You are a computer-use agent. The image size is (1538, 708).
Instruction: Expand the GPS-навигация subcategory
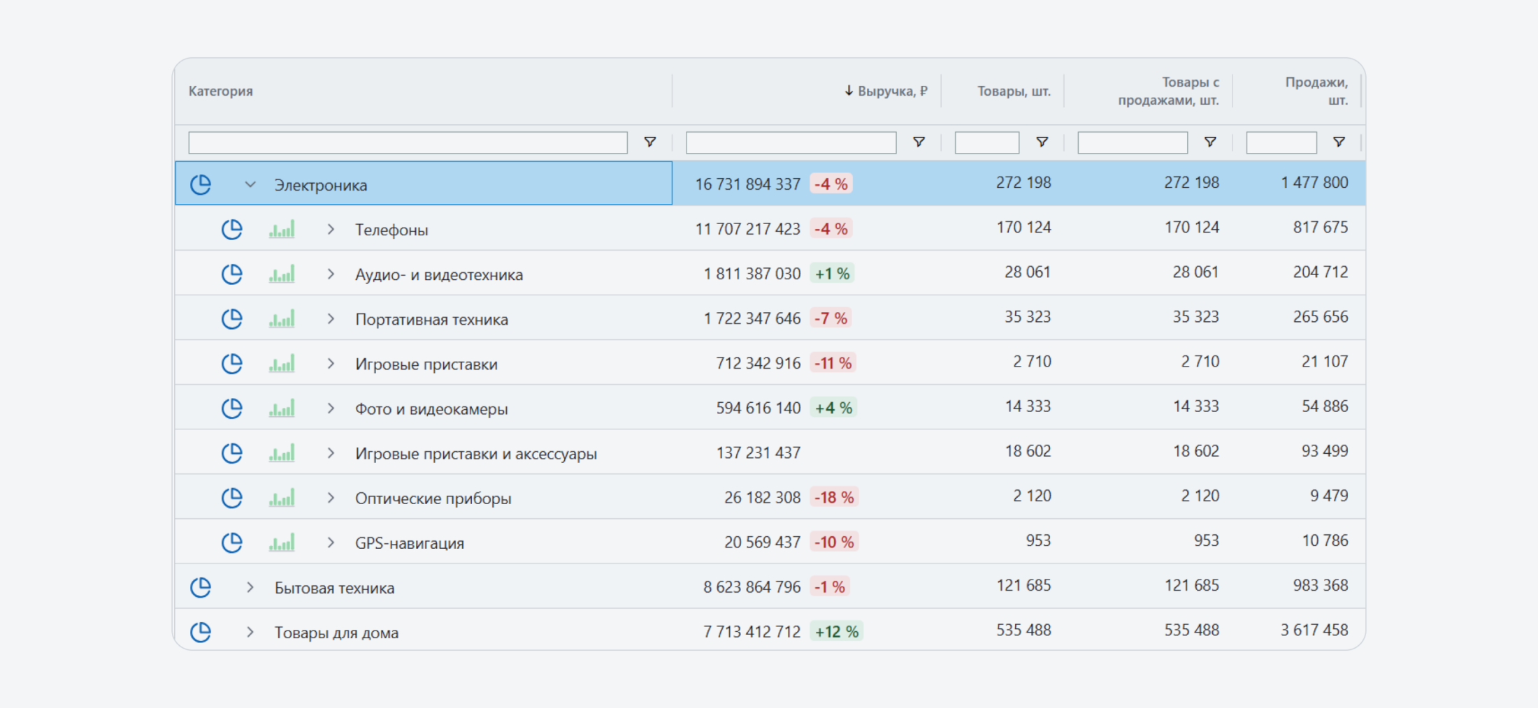[x=331, y=542]
